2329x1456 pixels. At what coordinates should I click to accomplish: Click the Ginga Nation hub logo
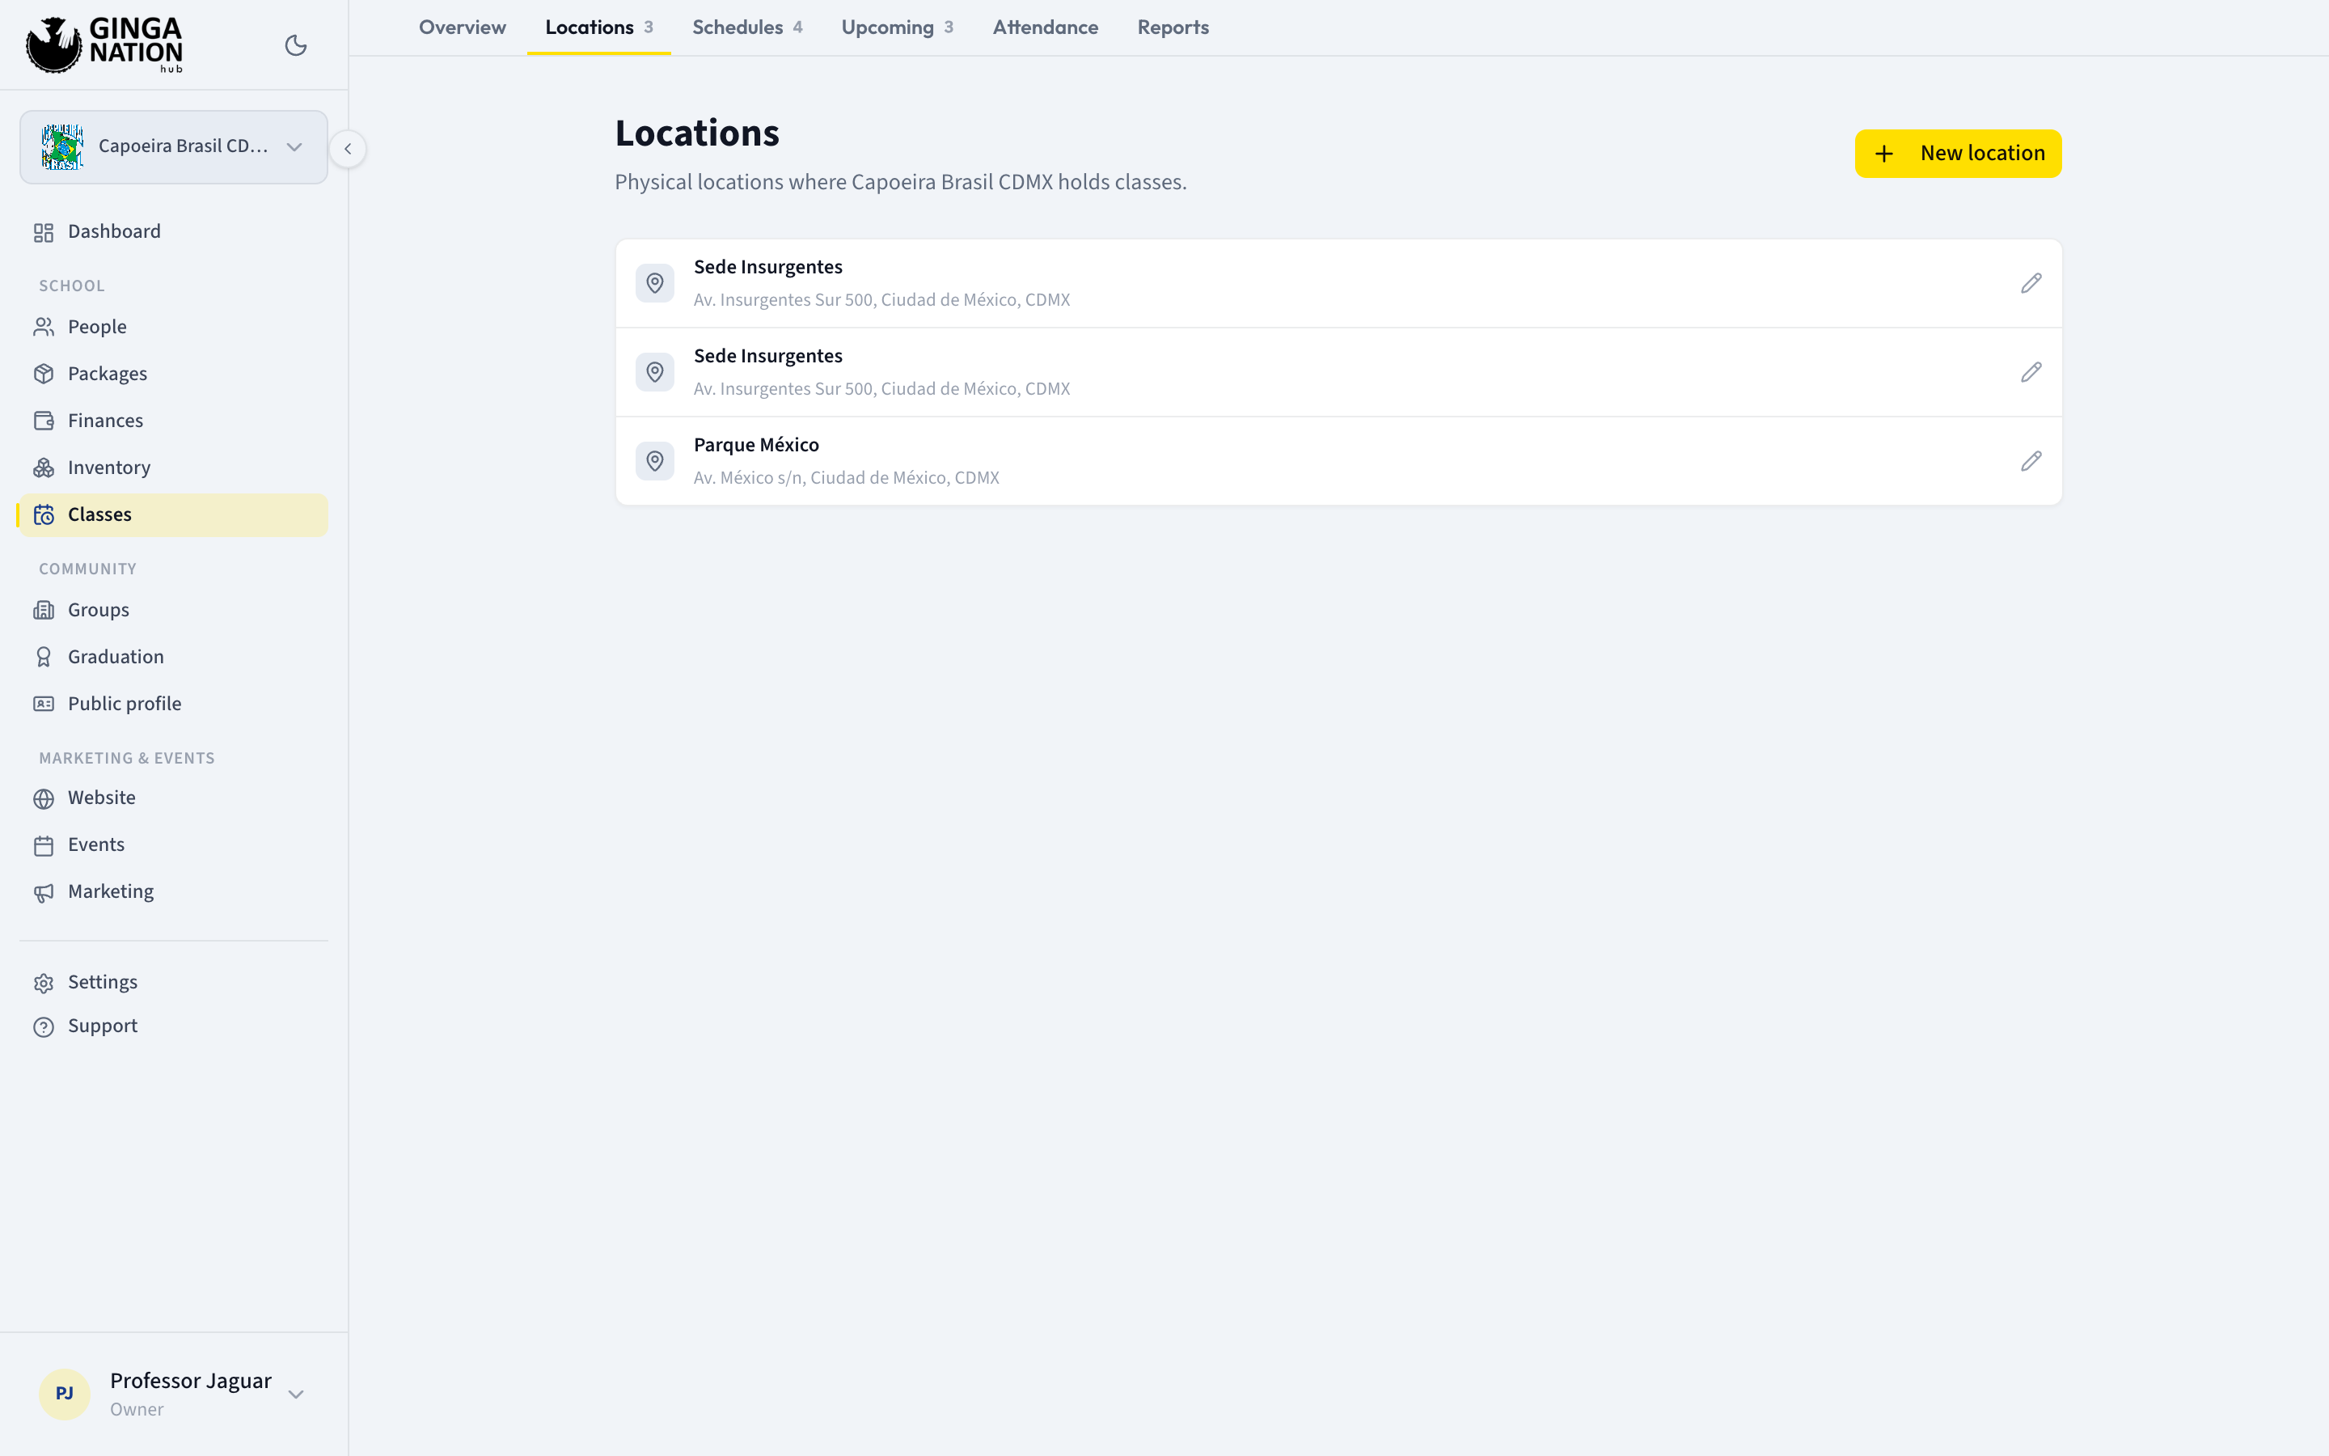pos(104,44)
